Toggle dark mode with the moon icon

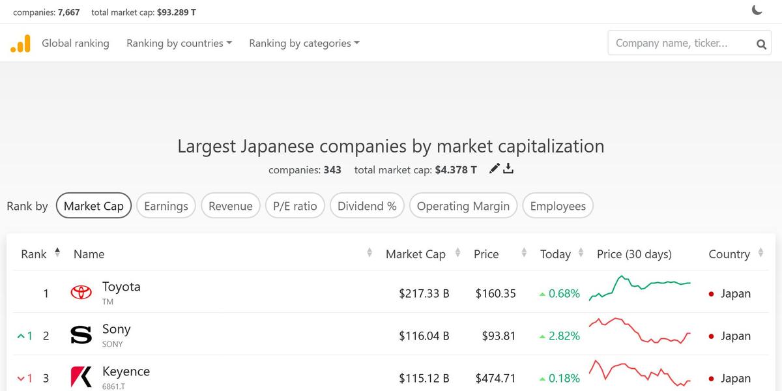pyautogui.click(x=757, y=10)
